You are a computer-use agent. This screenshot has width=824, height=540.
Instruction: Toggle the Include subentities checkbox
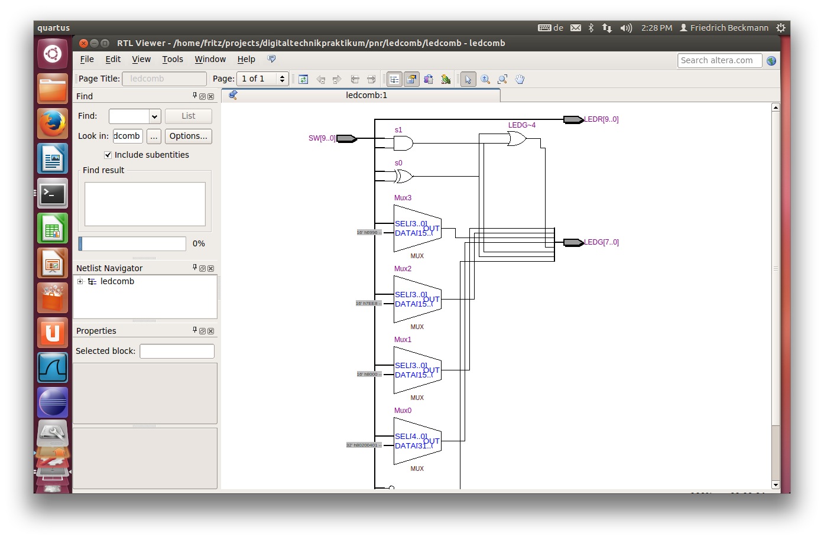108,155
